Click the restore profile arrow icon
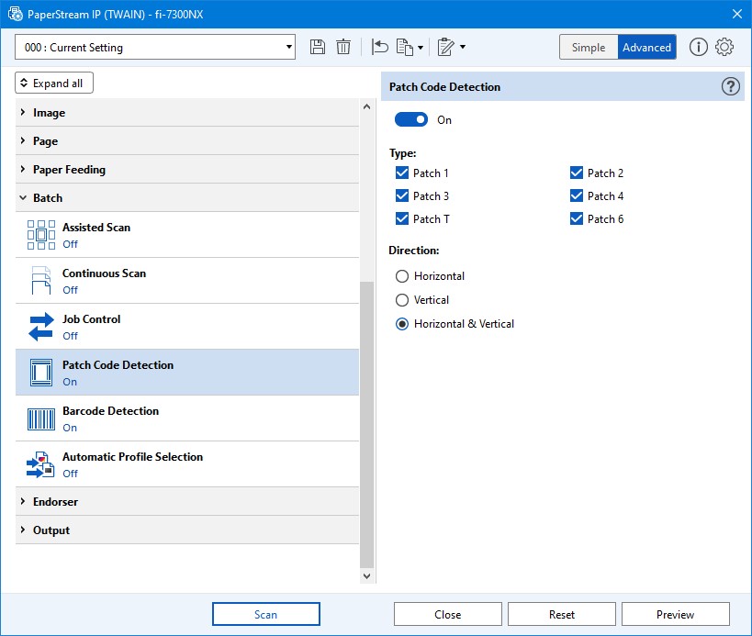 click(380, 48)
